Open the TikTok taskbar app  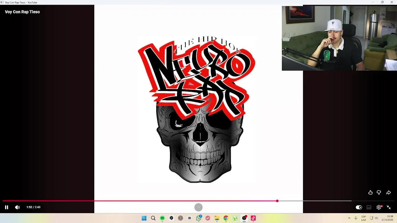tap(253, 218)
